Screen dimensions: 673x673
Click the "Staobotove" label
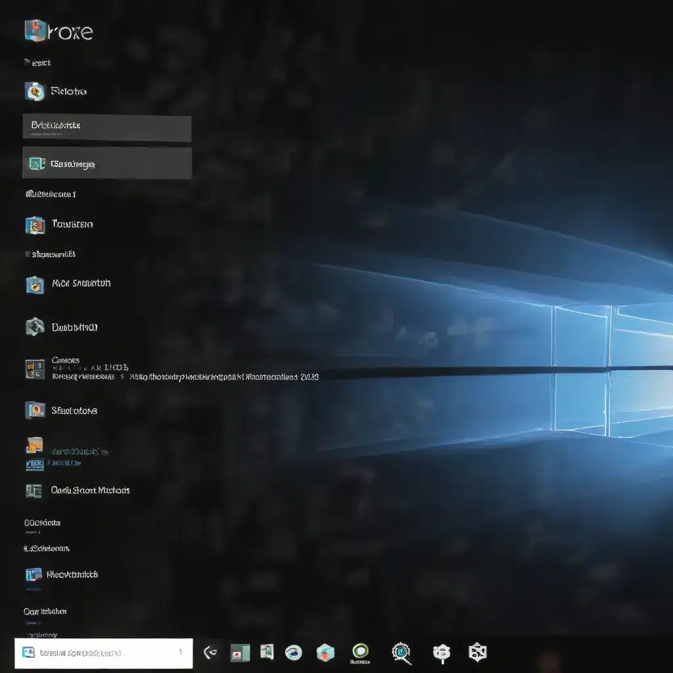pyautogui.click(x=74, y=411)
